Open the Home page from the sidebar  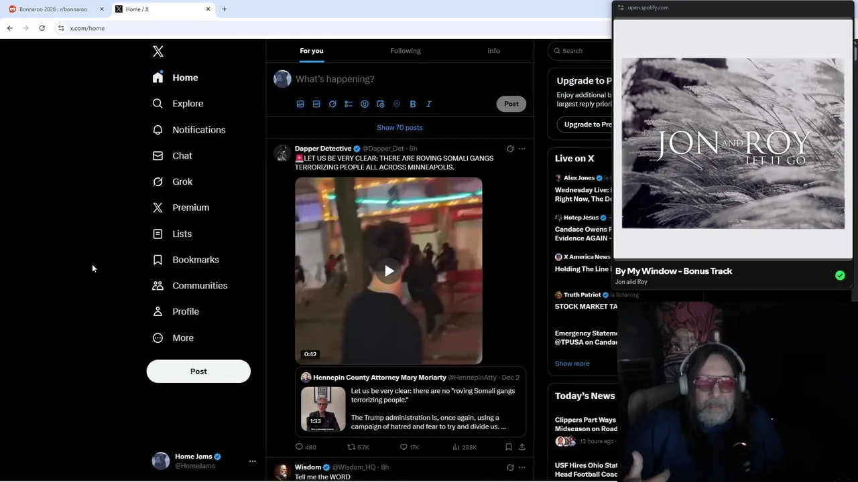(176, 78)
